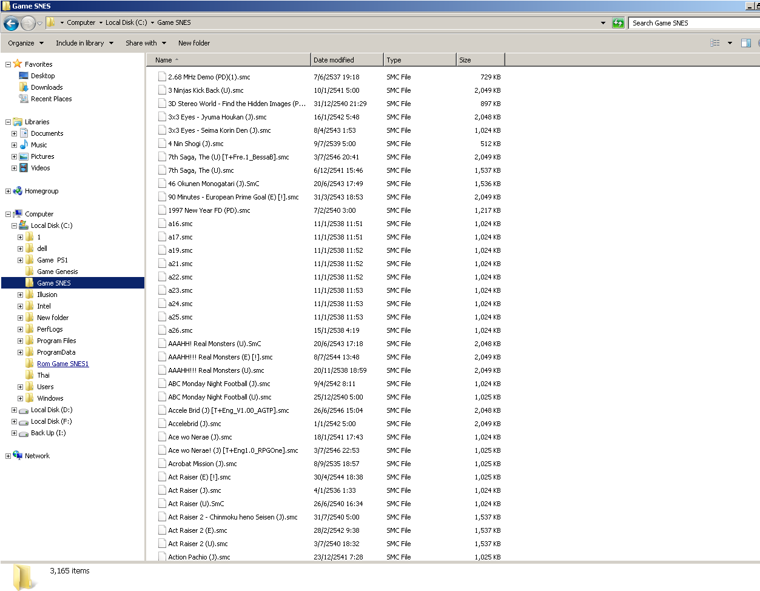Open Desktop in Favorites
Image resolution: width=760 pixels, height=591 pixels.
[42, 76]
